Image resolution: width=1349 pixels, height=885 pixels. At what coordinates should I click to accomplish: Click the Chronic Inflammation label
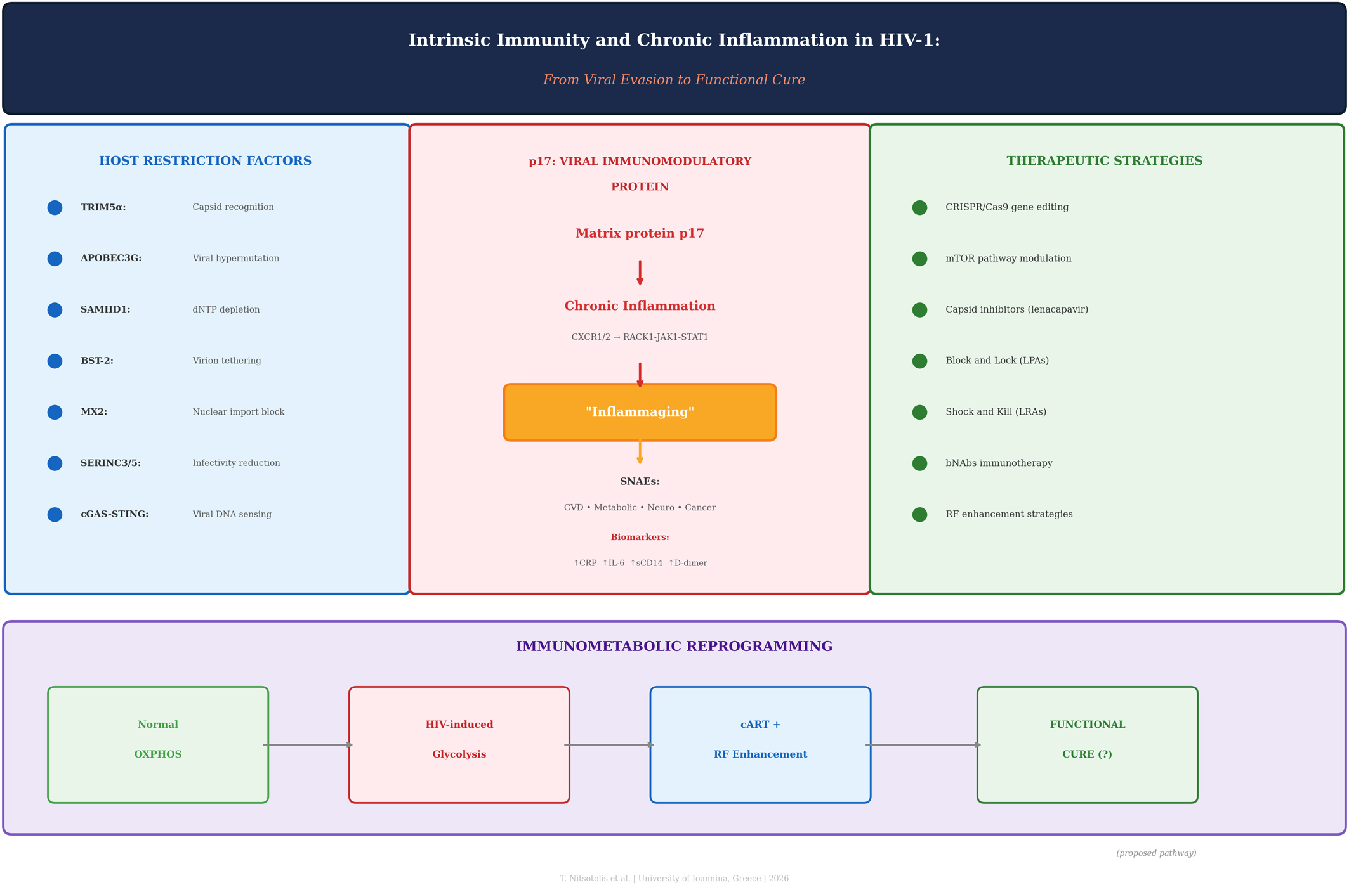(640, 306)
